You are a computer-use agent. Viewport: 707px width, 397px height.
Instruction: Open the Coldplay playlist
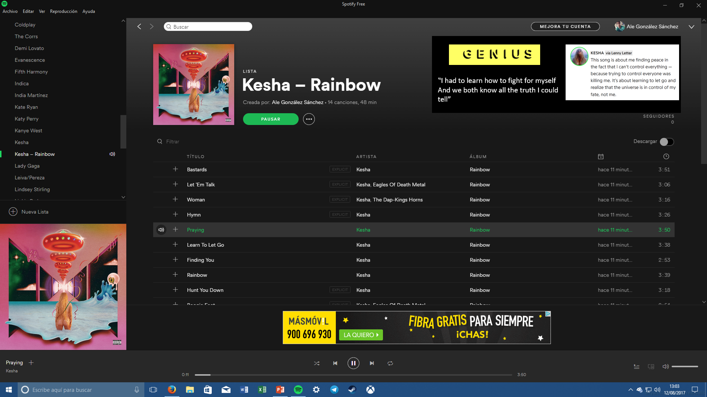point(25,25)
